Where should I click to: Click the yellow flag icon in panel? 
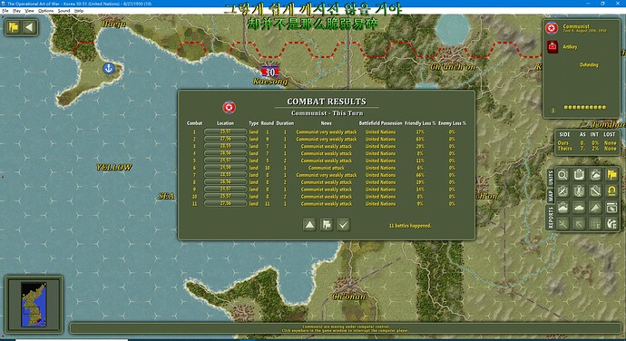611,175
